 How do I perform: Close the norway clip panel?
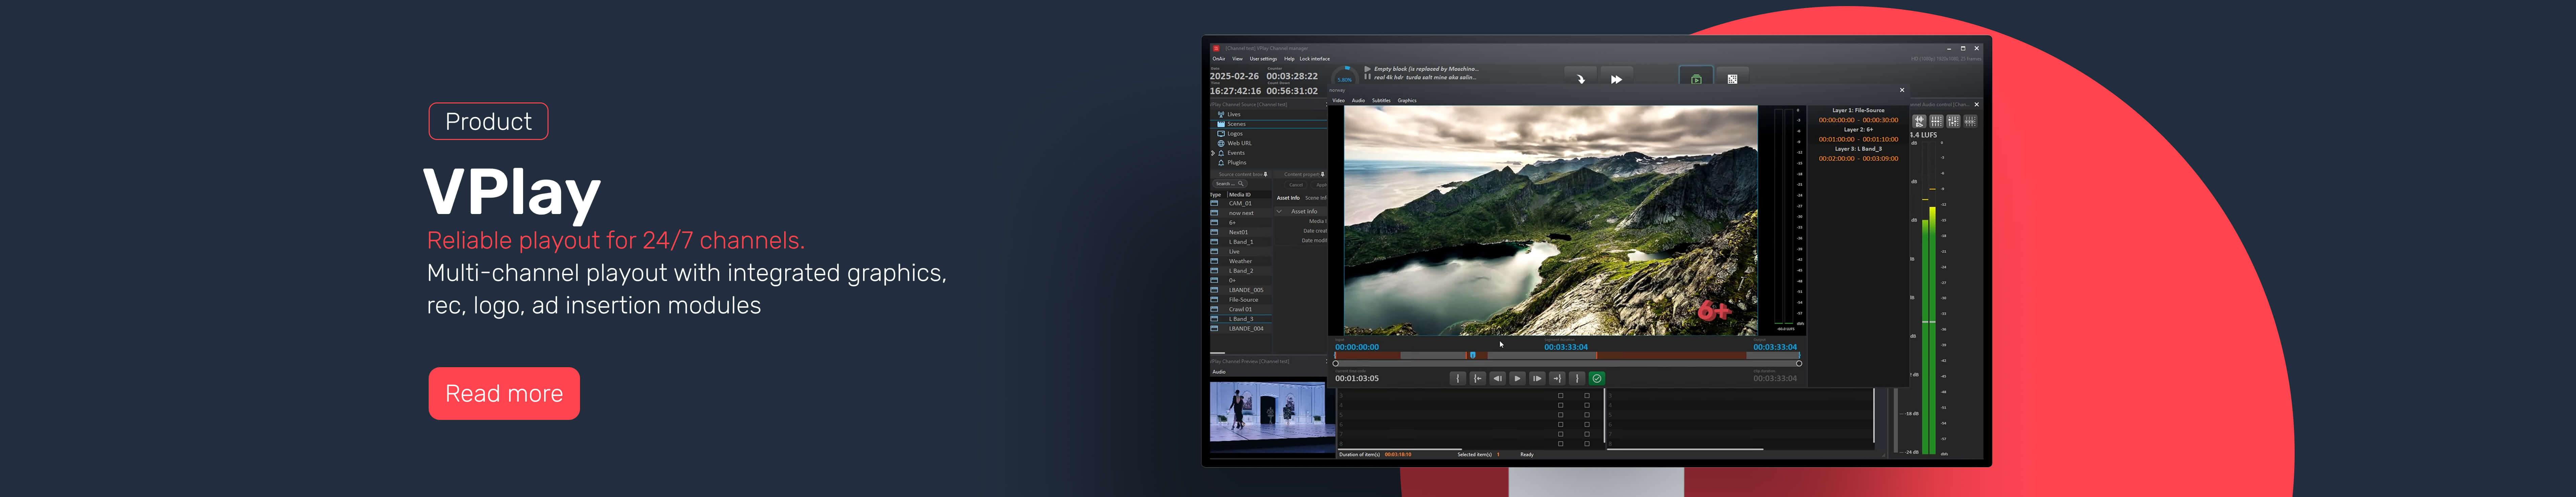[x=1902, y=90]
